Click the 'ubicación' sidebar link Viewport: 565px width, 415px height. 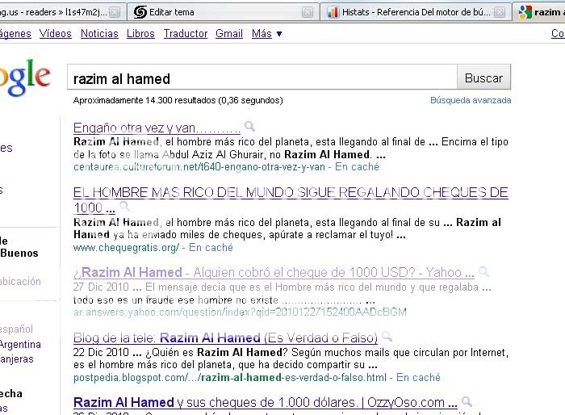[x=20, y=281]
